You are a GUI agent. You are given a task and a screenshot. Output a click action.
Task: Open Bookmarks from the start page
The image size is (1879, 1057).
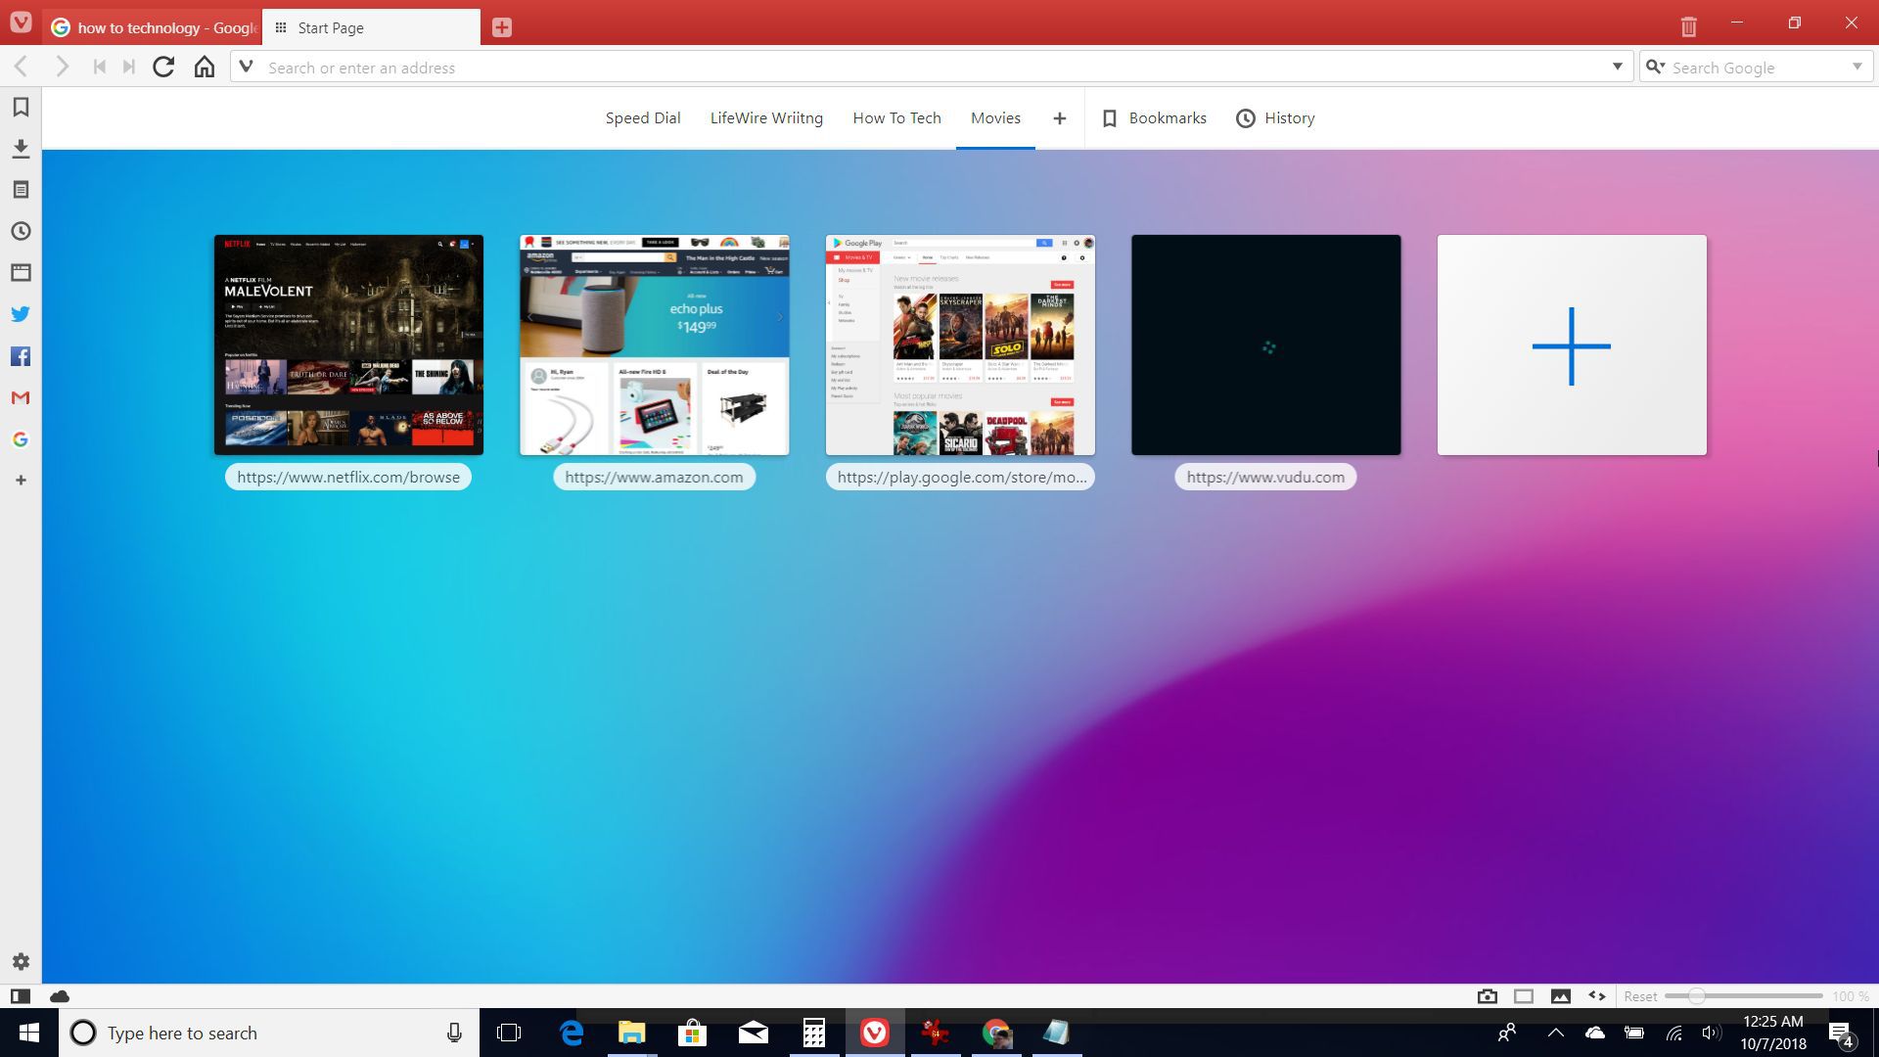tap(1154, 118)
